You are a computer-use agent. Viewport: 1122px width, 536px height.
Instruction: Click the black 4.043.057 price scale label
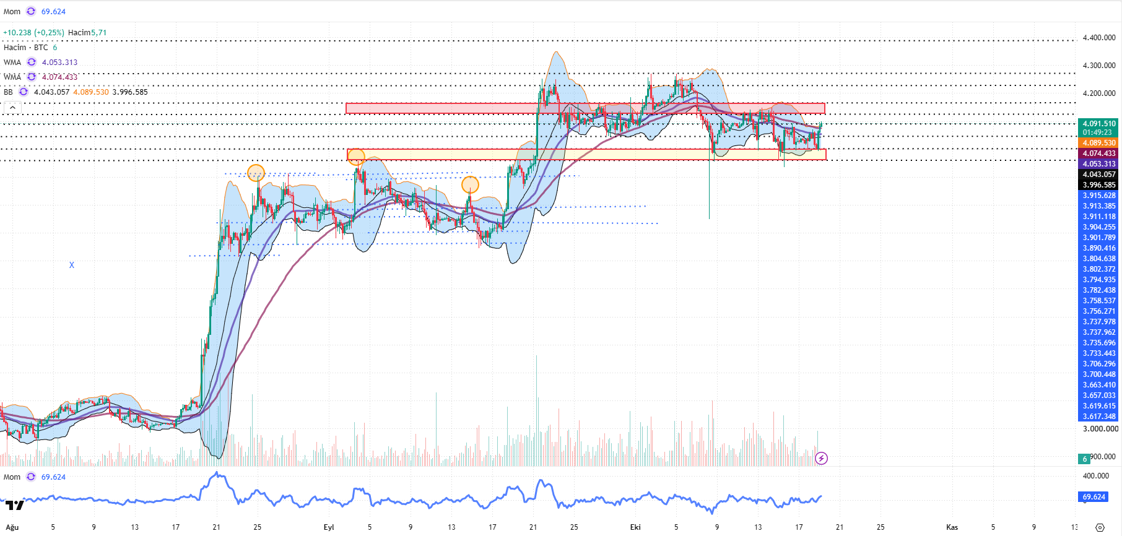(1098, 174)
